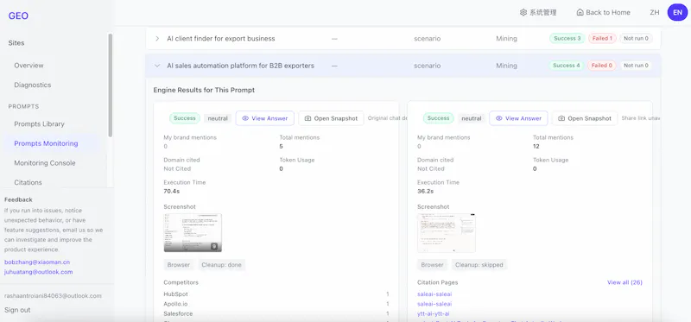Image resolution: width=691 pixels, height=322 pixels.
Task: Click the 36.2s execution time value
Action: (425, 191)
